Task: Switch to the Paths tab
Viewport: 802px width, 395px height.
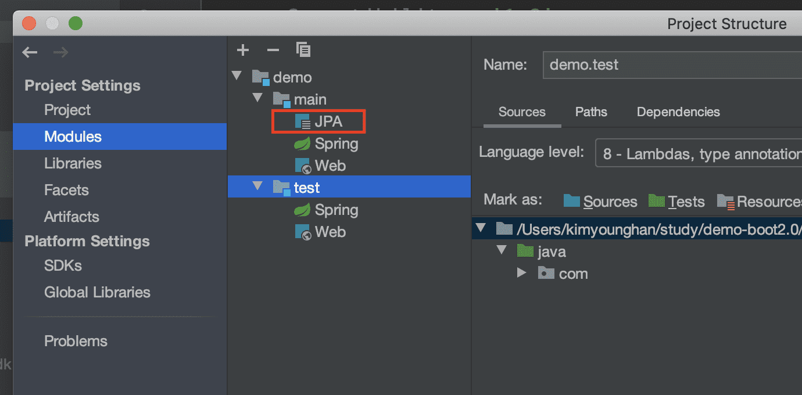Action: (591, 112)
